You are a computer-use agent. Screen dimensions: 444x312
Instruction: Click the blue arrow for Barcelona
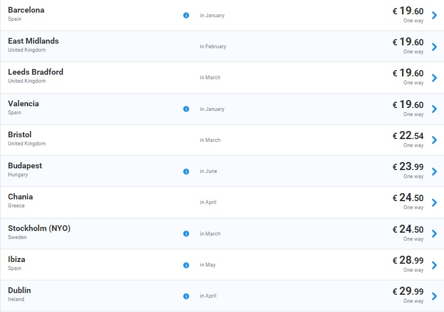coord(434,16)
